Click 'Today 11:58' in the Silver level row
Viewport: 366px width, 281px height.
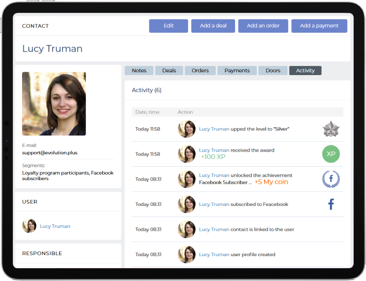point(148,129)
